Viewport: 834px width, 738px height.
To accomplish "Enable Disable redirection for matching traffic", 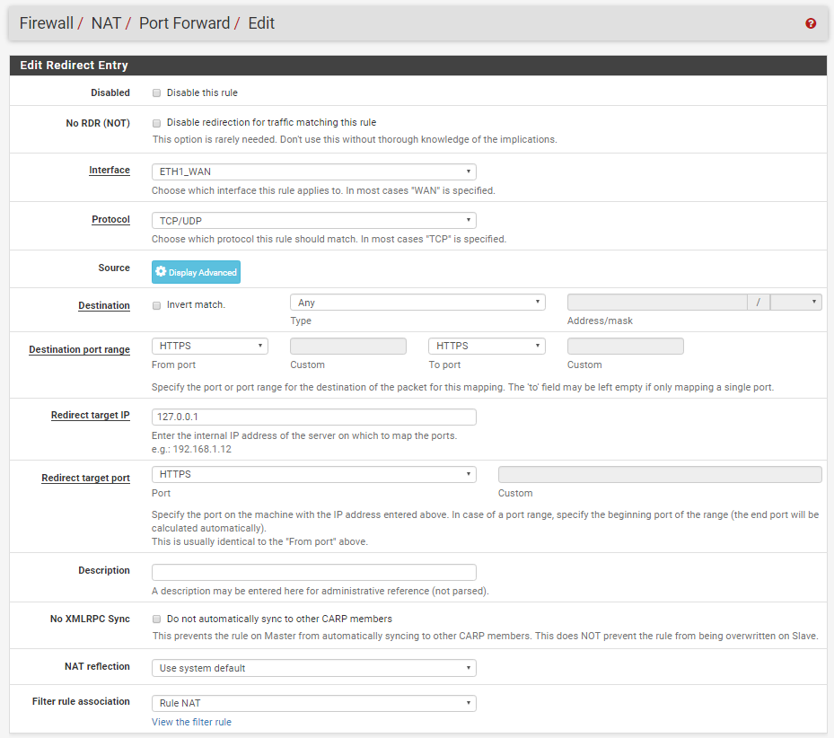I will pos(156,123).
